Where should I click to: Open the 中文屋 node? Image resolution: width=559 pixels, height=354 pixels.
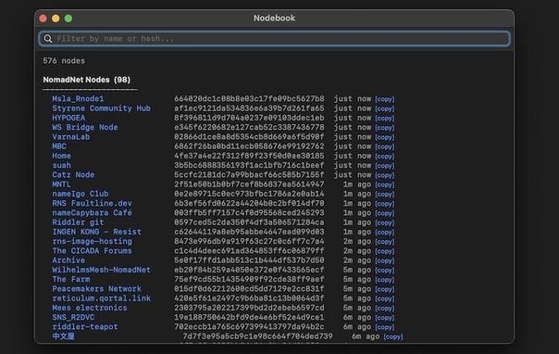click(x=63, y=336)
